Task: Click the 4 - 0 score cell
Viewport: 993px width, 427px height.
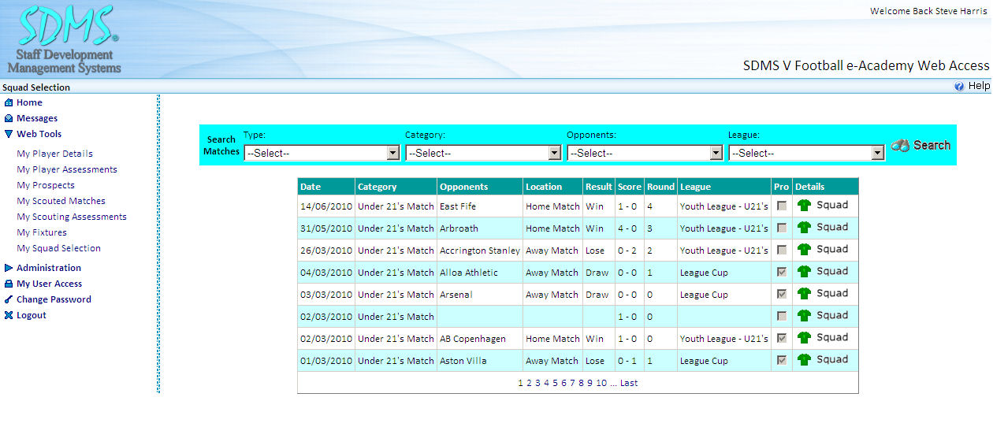Action: pyautogui.click(x=629, y=228)
